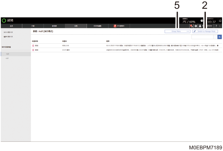The height and width of the screenshot is (151, 223).
Task: Click the pink icon in the 模糊/白点 row
Action: tap(33, 46)
